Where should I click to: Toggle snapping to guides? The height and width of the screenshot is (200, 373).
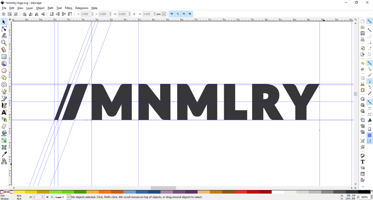point(369,141)
